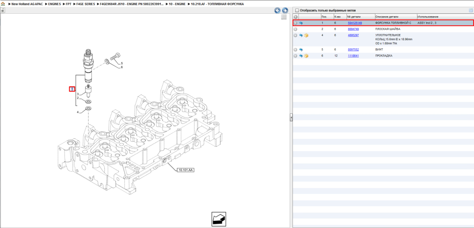Click the 10.101.AA reference label in diagram
Screen dimensions: 474x228
point(186,170)
